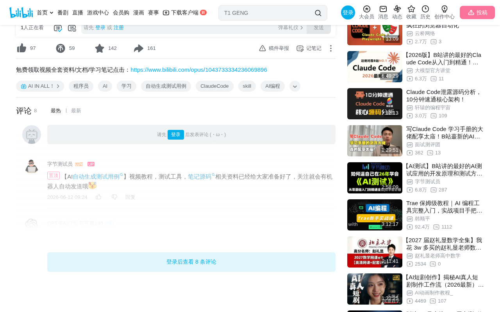500x312 pixels.
Task: Select the 自动生成测试用例 tag
Action: pos(166,86)
